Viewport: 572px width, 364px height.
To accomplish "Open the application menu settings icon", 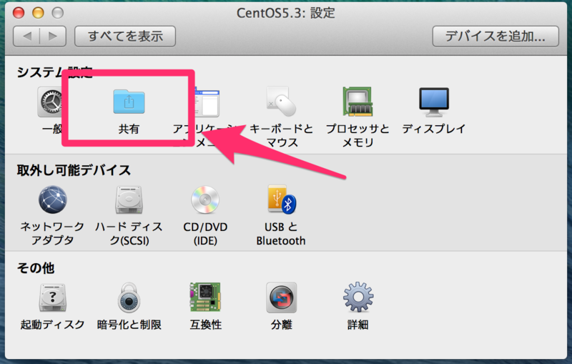I will tap(207, 102).
